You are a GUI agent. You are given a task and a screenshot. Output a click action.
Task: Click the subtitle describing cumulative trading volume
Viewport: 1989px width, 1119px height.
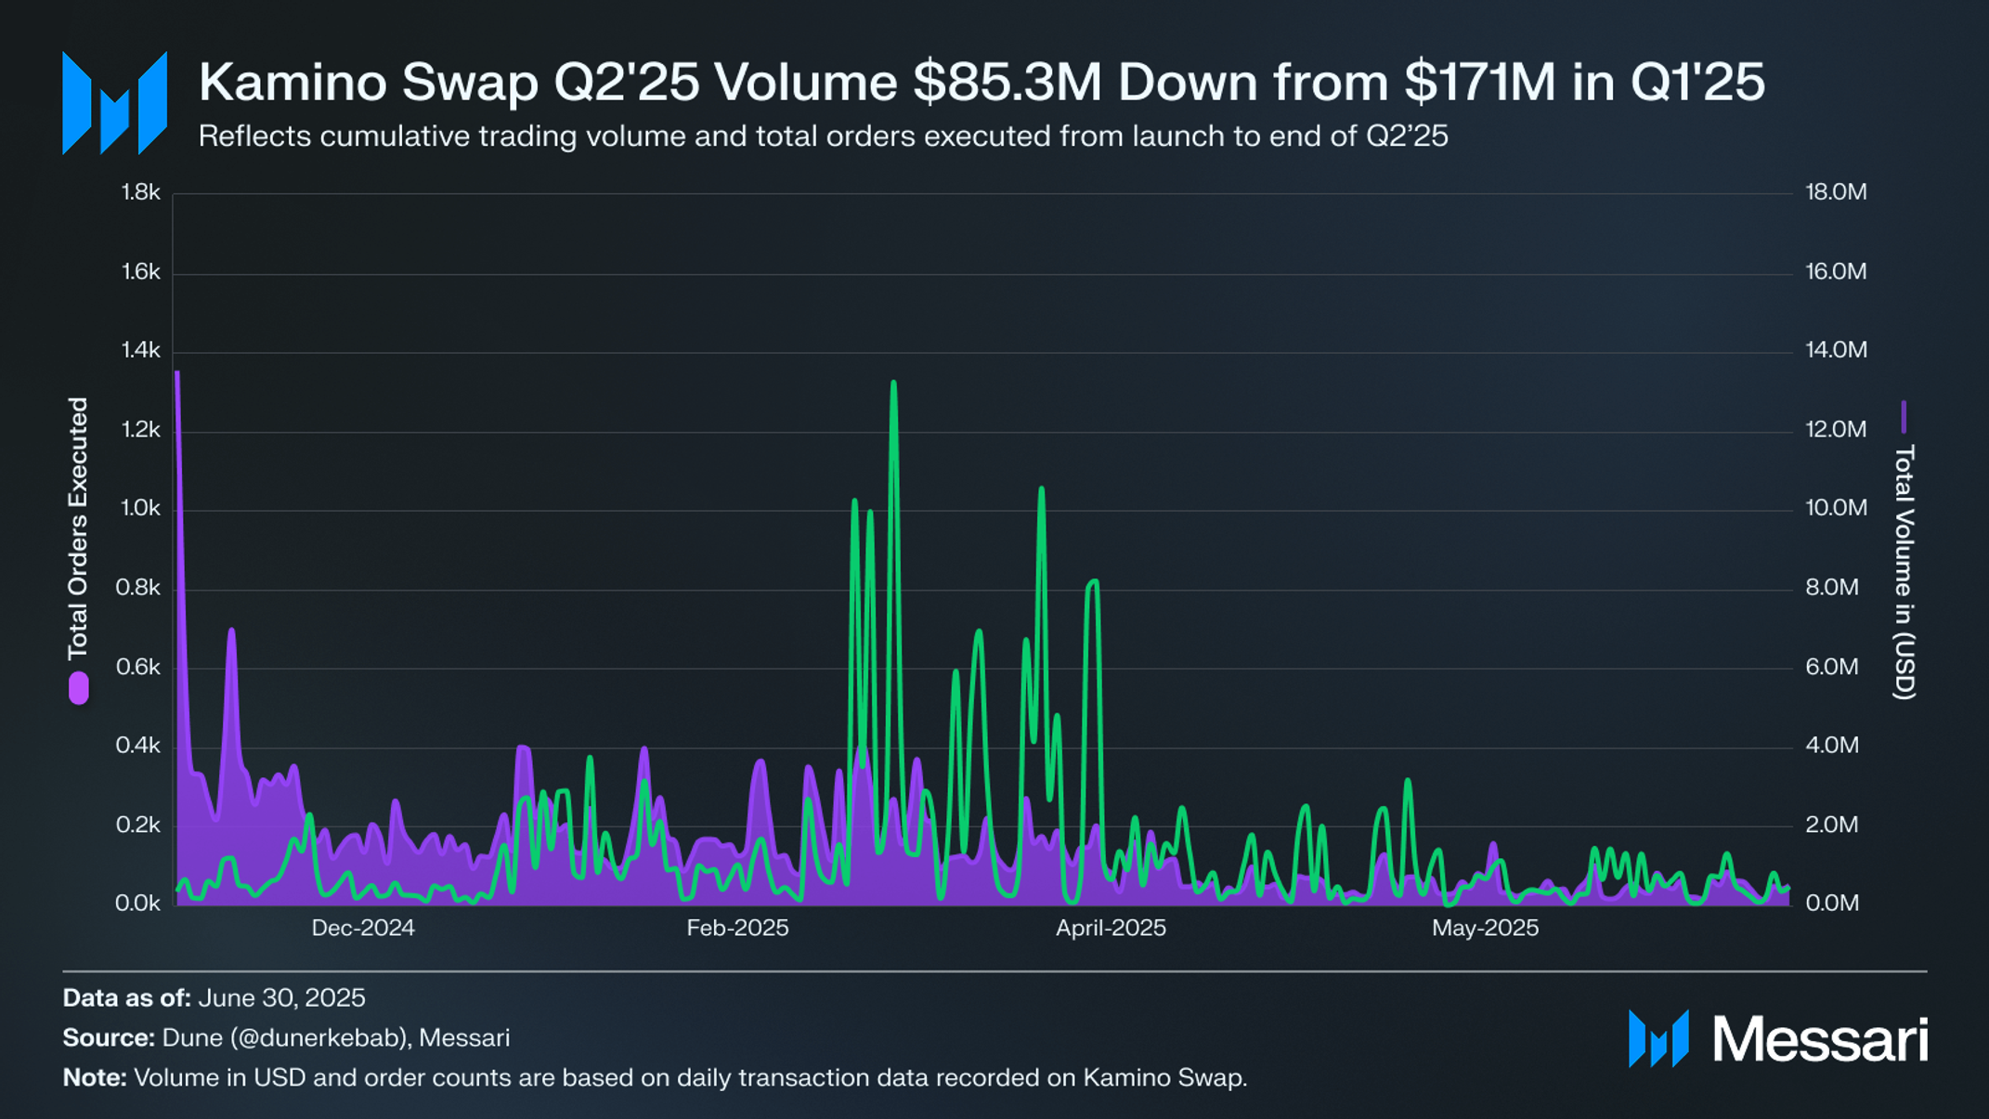point(823,137)
